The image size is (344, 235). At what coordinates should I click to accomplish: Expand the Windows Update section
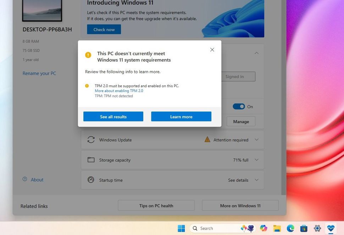256,139
